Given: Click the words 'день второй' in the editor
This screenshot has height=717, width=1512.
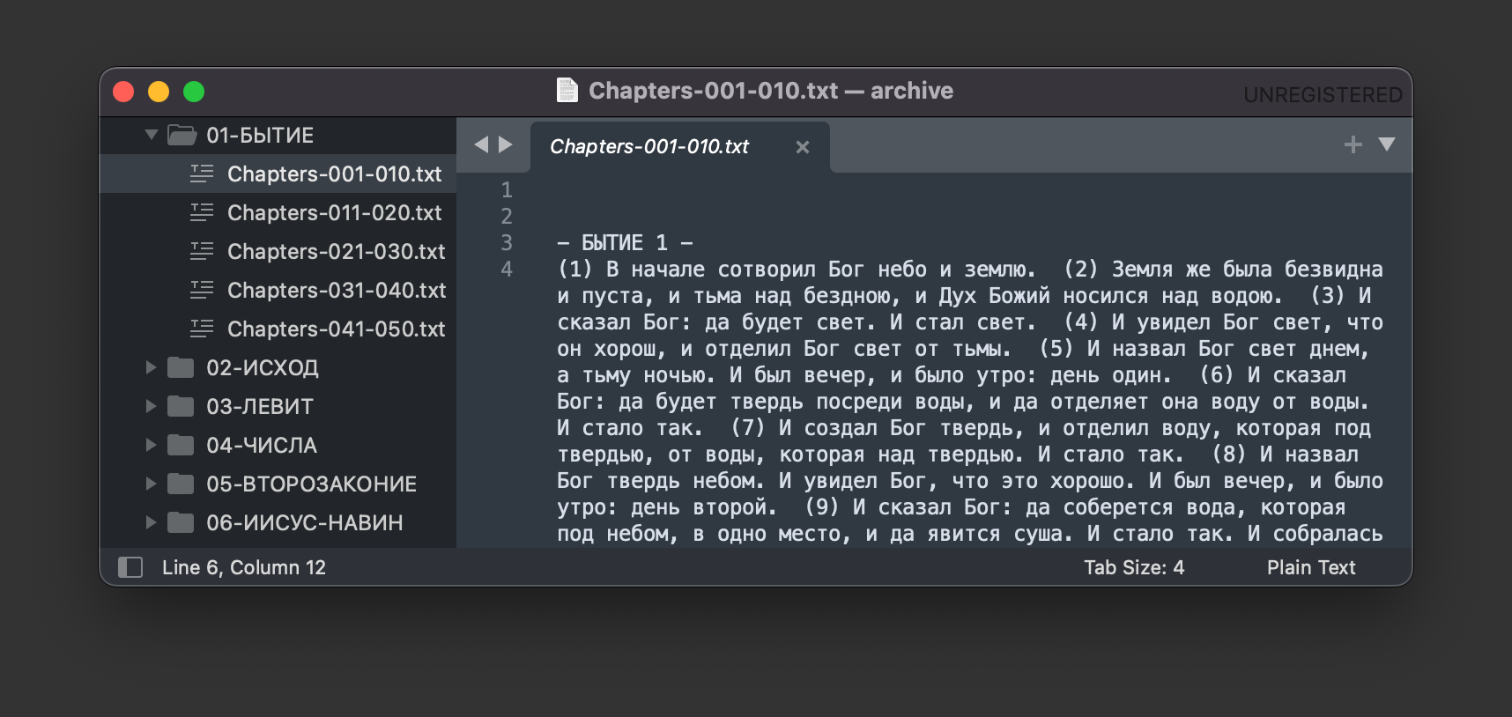Looking at the screenshot, I should pyautogui.click(x=698, y=507).
